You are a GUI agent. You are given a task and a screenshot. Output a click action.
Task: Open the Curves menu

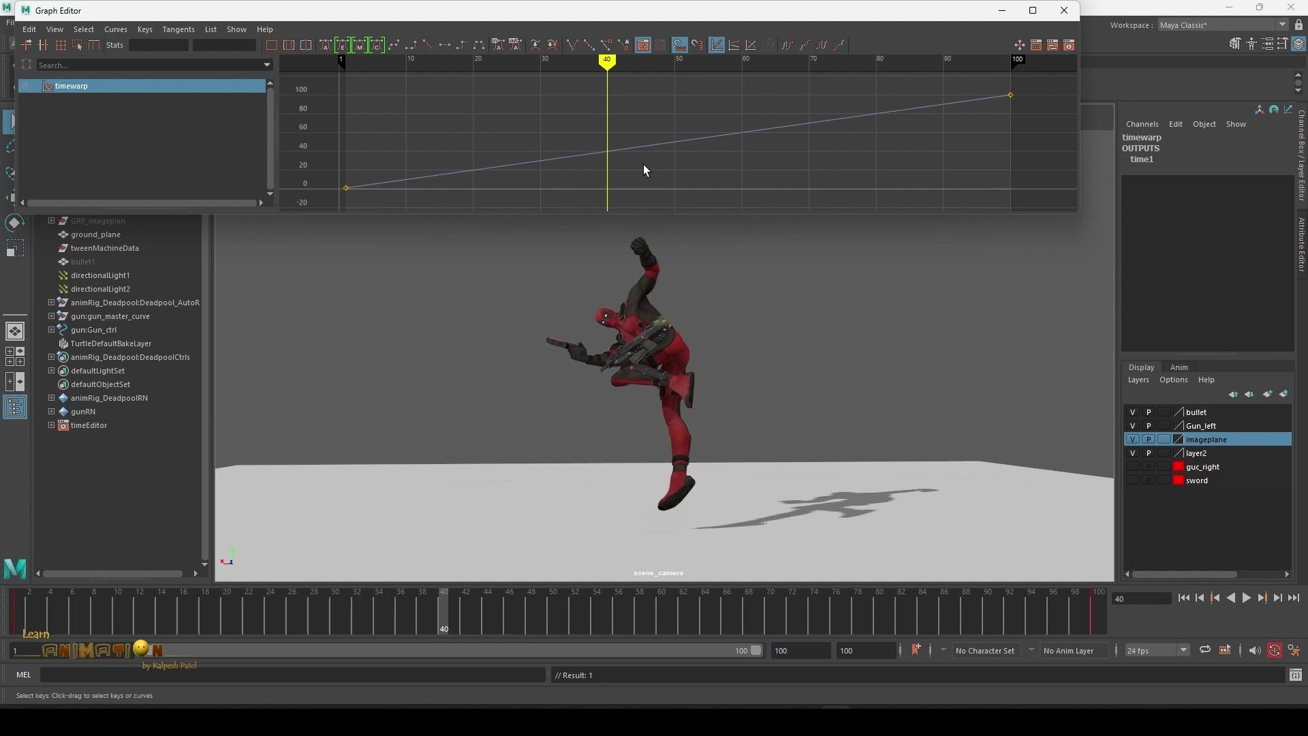[115, 29]
